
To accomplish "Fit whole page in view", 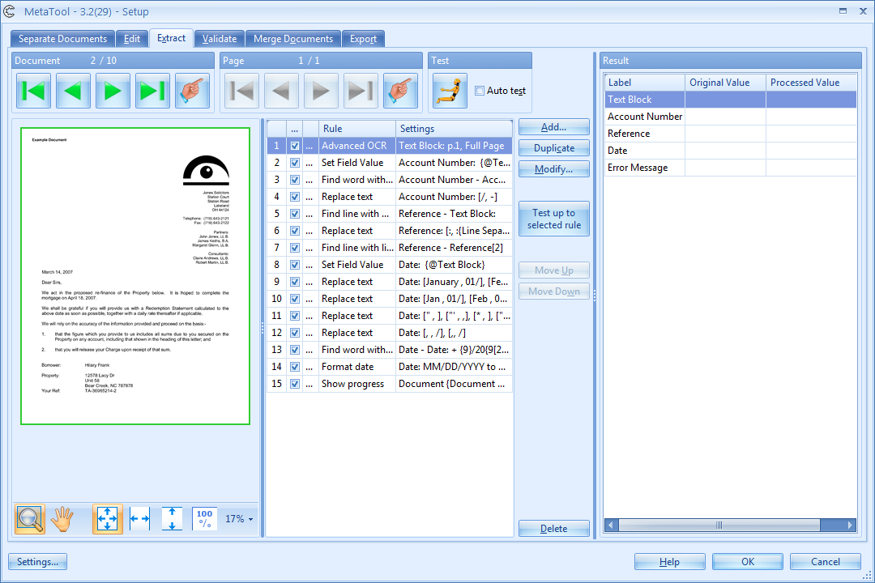I will (x=107, y=519).
